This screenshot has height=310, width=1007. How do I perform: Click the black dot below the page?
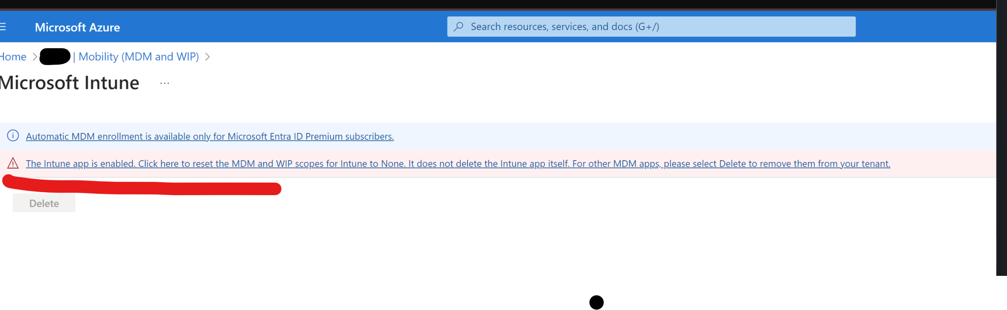pos(596,302)
